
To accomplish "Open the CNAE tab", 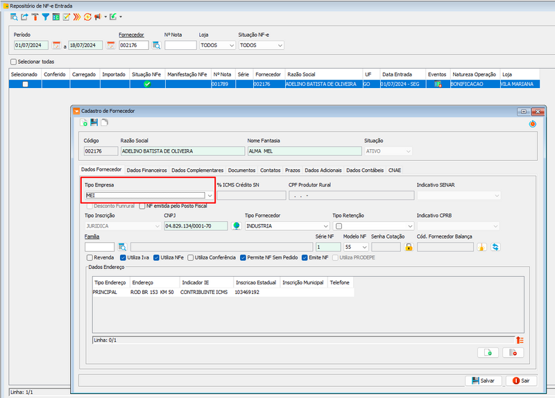I will coord(395,170).
